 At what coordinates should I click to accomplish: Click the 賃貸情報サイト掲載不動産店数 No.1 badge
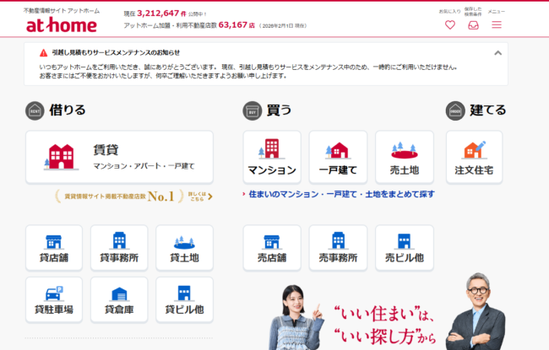[119, 197]
